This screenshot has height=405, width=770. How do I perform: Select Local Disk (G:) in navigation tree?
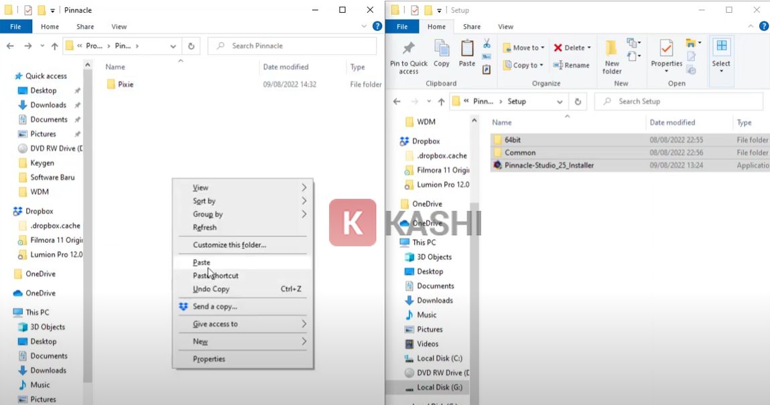[x=439, y=388]
